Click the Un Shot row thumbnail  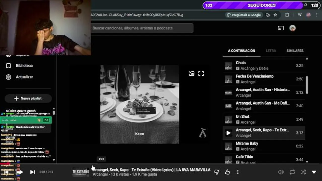pos(228,119)
